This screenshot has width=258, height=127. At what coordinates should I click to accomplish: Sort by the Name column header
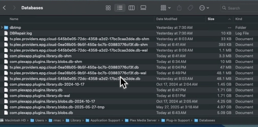coord(14,19)
